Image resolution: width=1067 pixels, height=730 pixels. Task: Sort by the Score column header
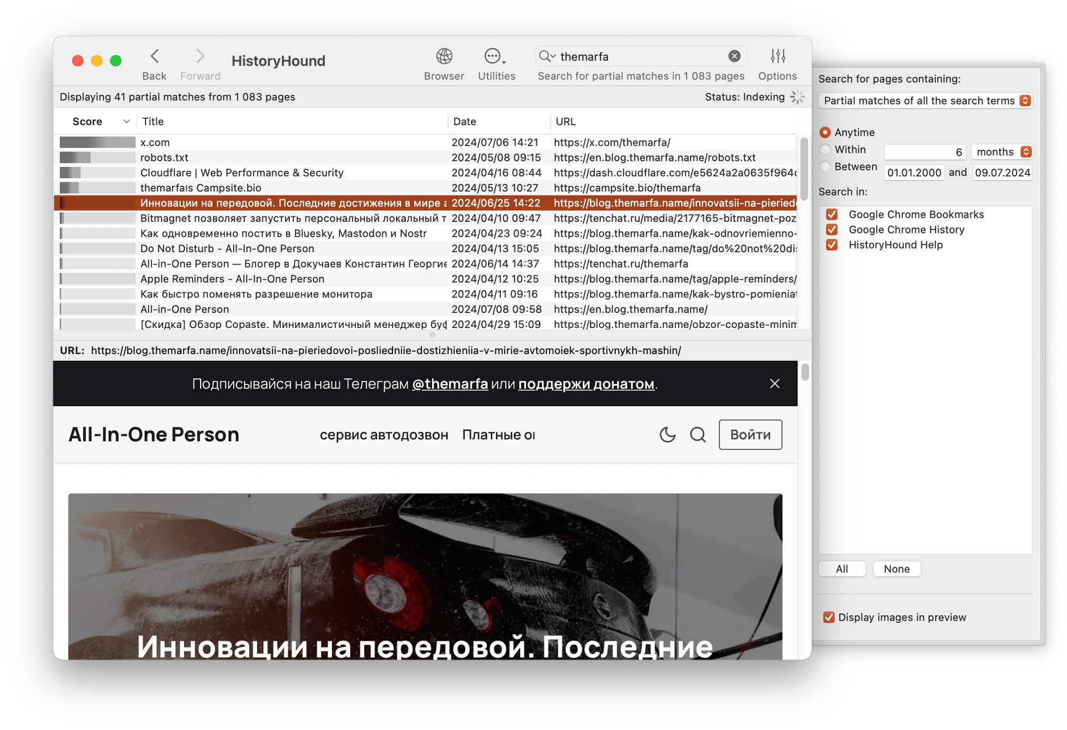click(87, 122)
